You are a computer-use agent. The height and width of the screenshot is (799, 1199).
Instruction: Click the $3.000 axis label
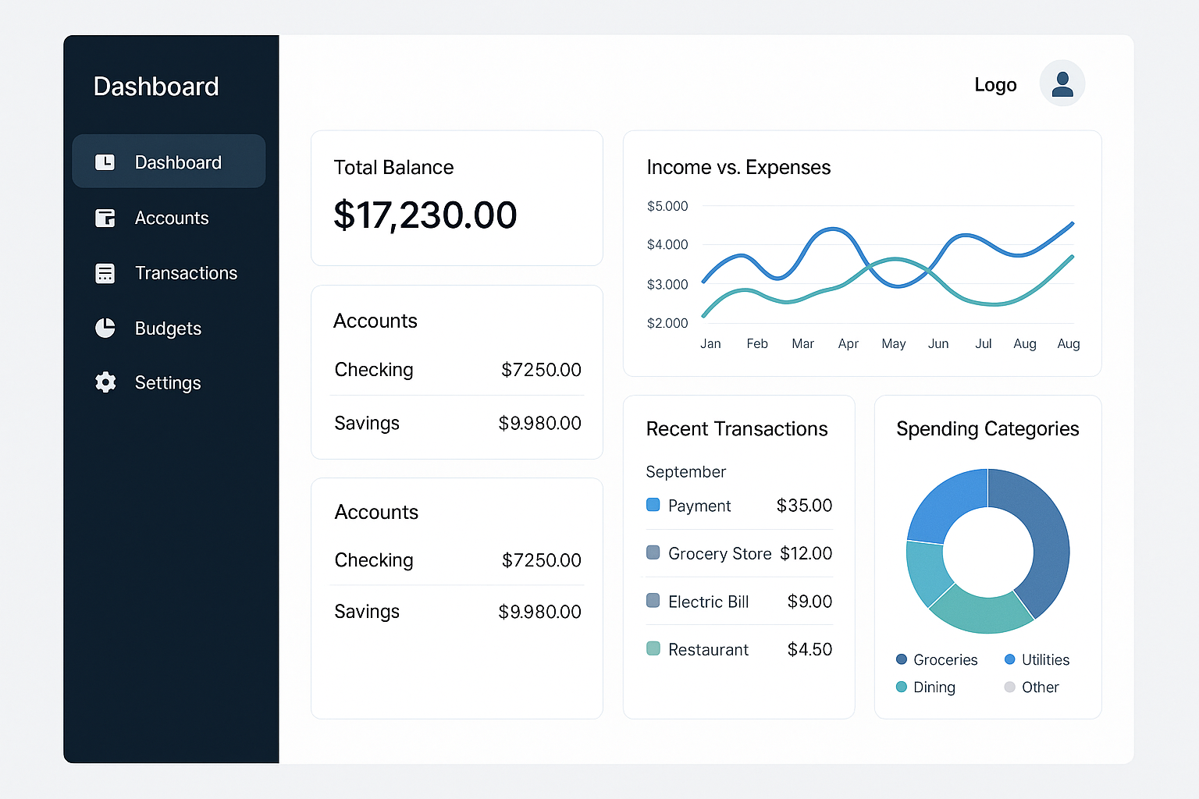point(667,284)
